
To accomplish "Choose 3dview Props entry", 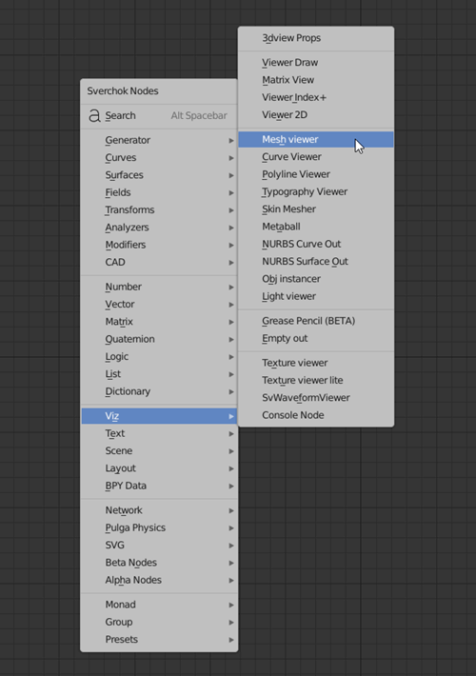I will click(316, 38).
